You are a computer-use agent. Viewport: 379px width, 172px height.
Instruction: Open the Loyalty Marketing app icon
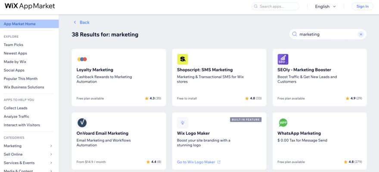(82, 59)
